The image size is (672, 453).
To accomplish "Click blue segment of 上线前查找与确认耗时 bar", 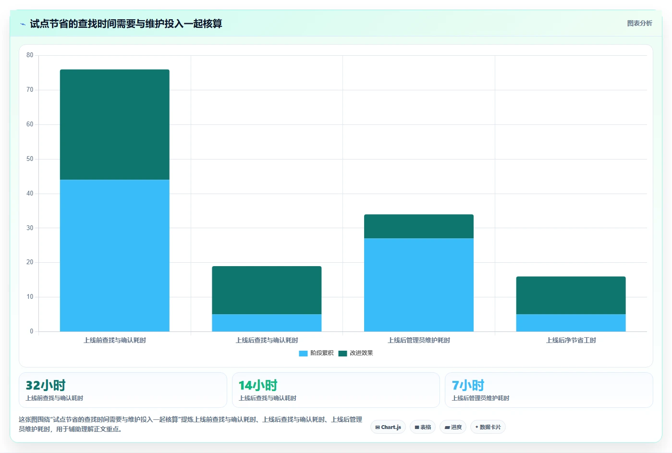I will [x=114, y=256].
